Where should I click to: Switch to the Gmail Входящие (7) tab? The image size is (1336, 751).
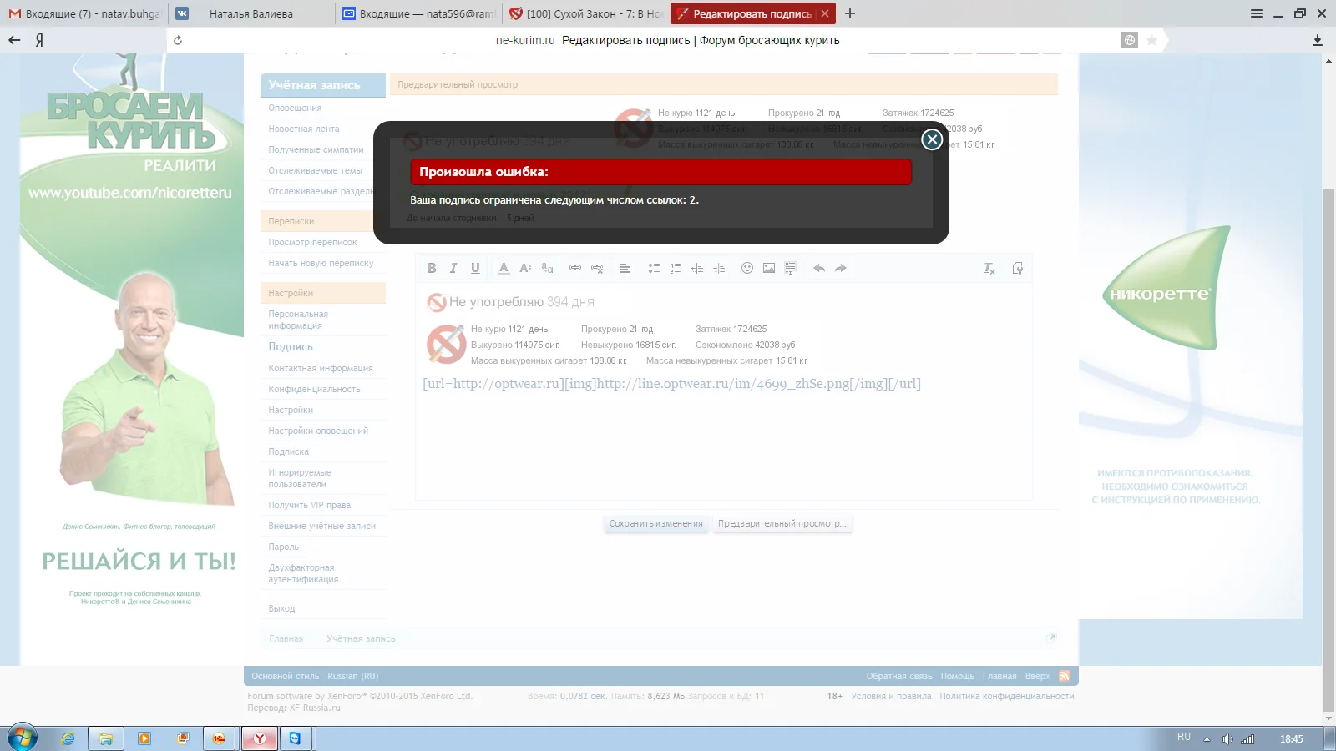[x=83, y=13]
